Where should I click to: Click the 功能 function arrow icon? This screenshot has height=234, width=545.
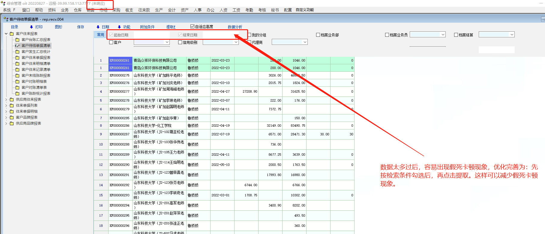(x=119, y=27)
